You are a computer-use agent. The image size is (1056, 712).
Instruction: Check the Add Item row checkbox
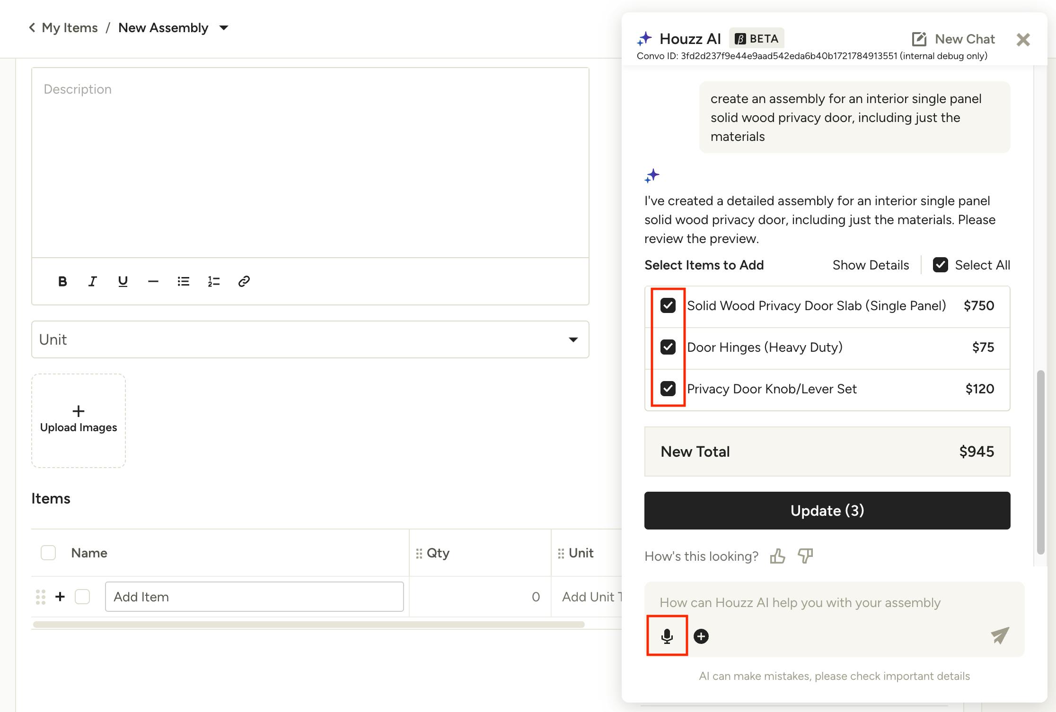(82, 597)
